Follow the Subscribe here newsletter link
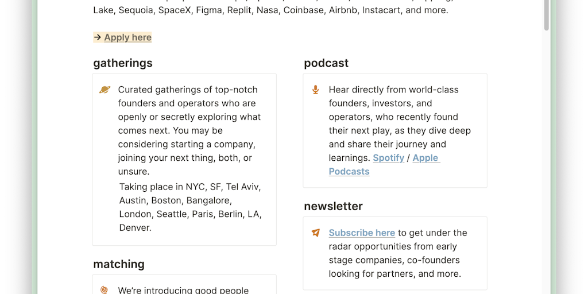This screenshot has height=294, width=588. pos(362,233)
